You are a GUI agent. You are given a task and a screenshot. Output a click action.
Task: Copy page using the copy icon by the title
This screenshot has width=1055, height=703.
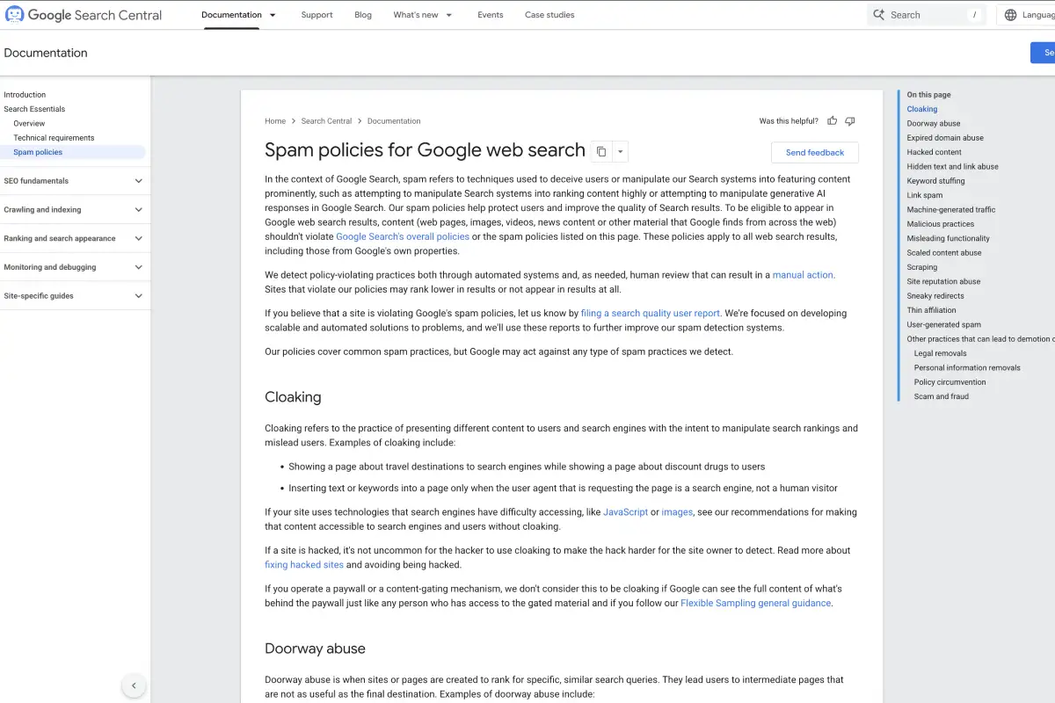[x=601, y=151]
